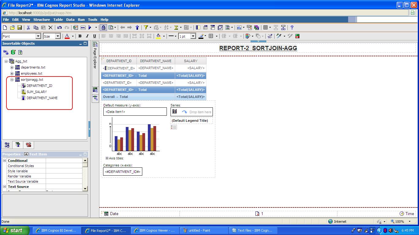Screen dimensions: 419x235
Task: Apply the border color pen swatch
Action: click(201, 36)
